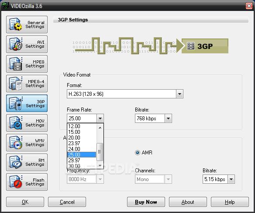The height and width of the screenshot is (213, 255).
Task: Click frame rate list scroll up arrow
Action: click(100, 128)
